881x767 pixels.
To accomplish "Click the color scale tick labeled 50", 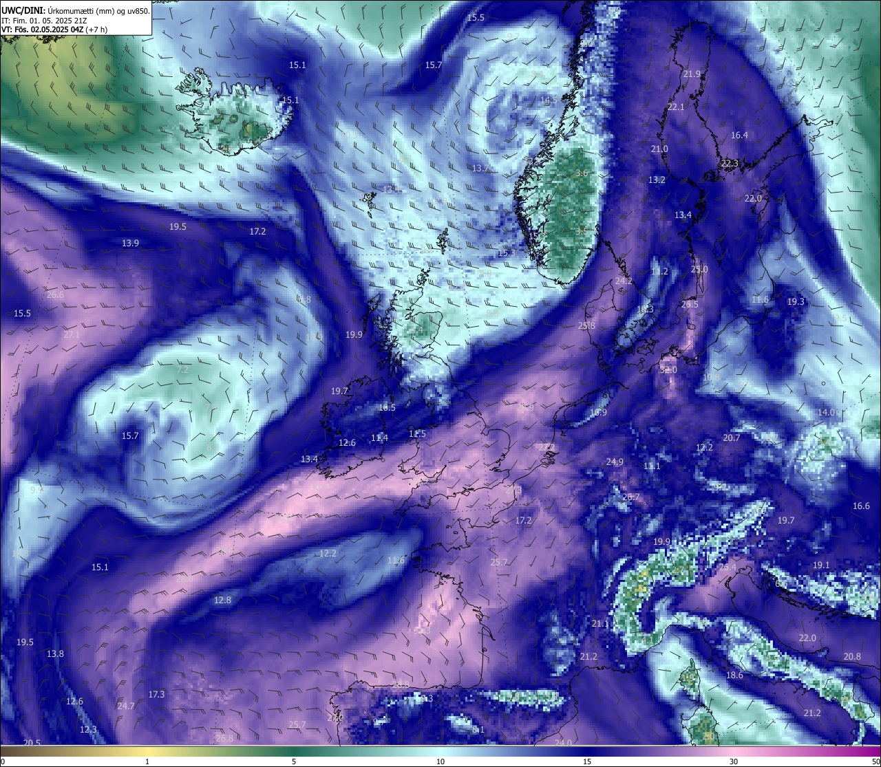I will [875, 761].
